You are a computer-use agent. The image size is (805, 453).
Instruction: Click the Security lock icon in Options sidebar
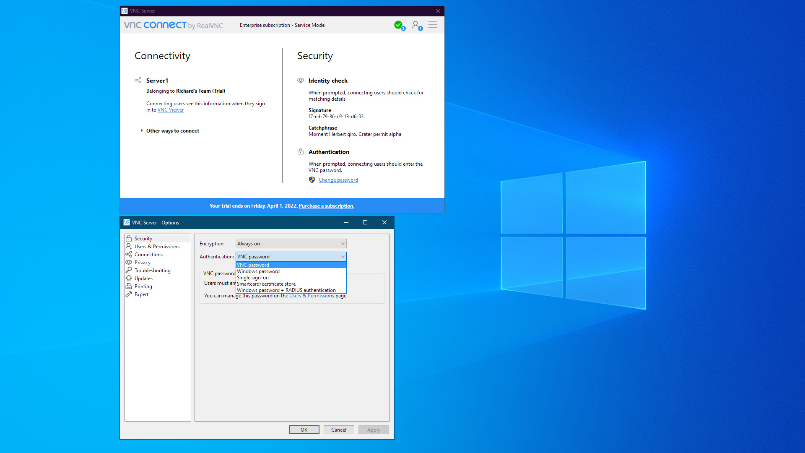129,238
